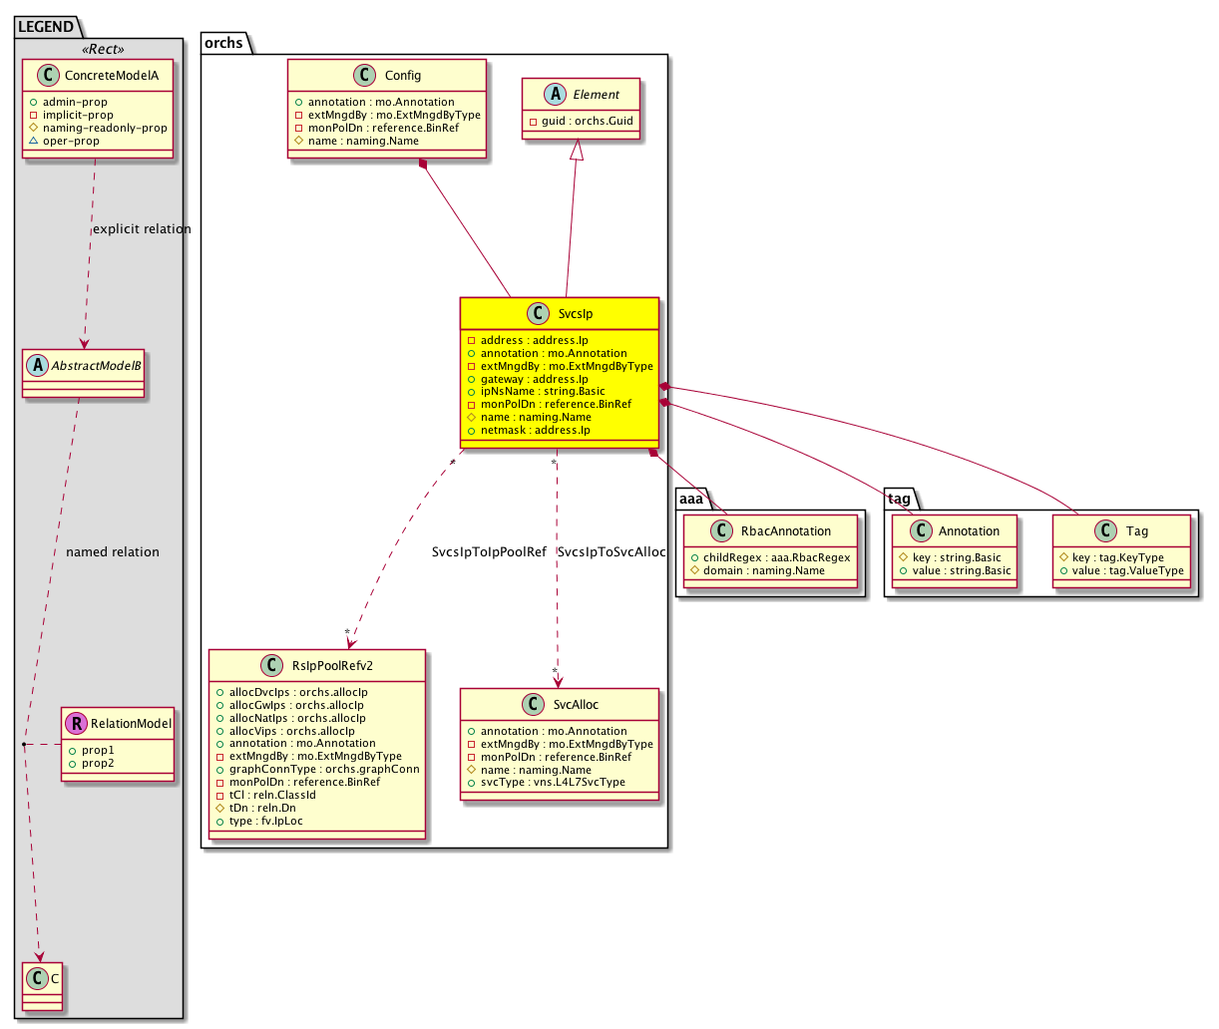Select the orchs package tab

pyautogui.click(x=222, y=43)
